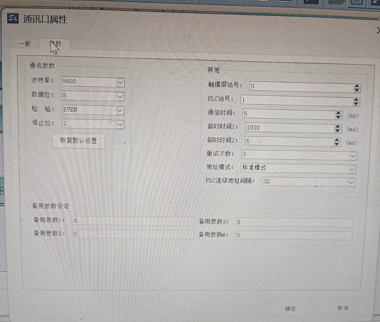
Task: Open the PLC连续地址间隔 dropdown
Action: (x=351, y=182)
